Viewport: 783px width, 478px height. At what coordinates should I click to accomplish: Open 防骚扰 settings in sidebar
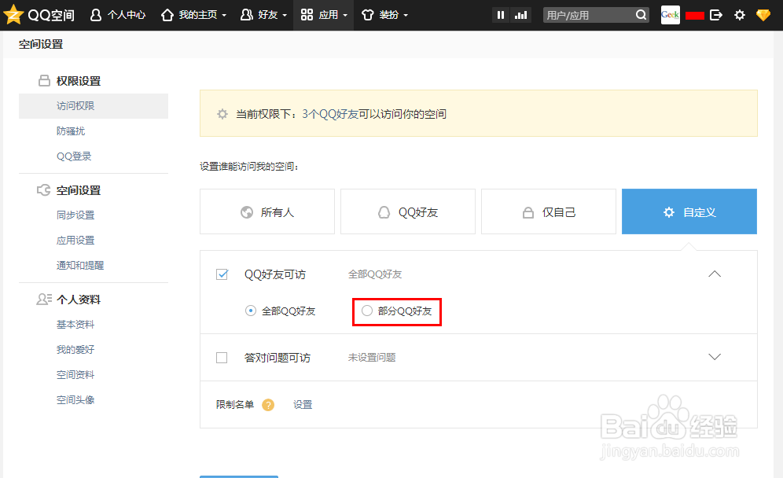pyautogui.click(x=71, y=131)
